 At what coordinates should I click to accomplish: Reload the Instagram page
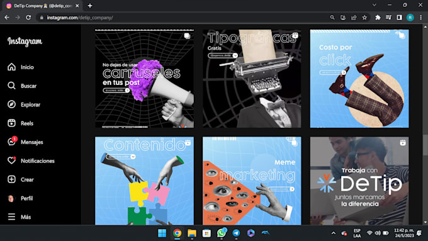click(x=28, y=18)
